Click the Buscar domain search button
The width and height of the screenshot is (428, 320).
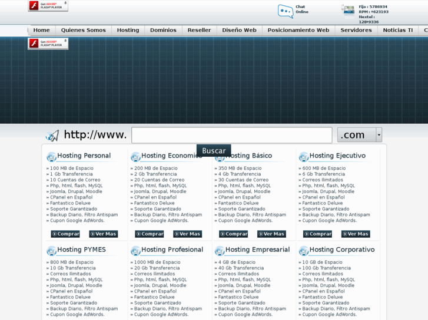(214, 150)
